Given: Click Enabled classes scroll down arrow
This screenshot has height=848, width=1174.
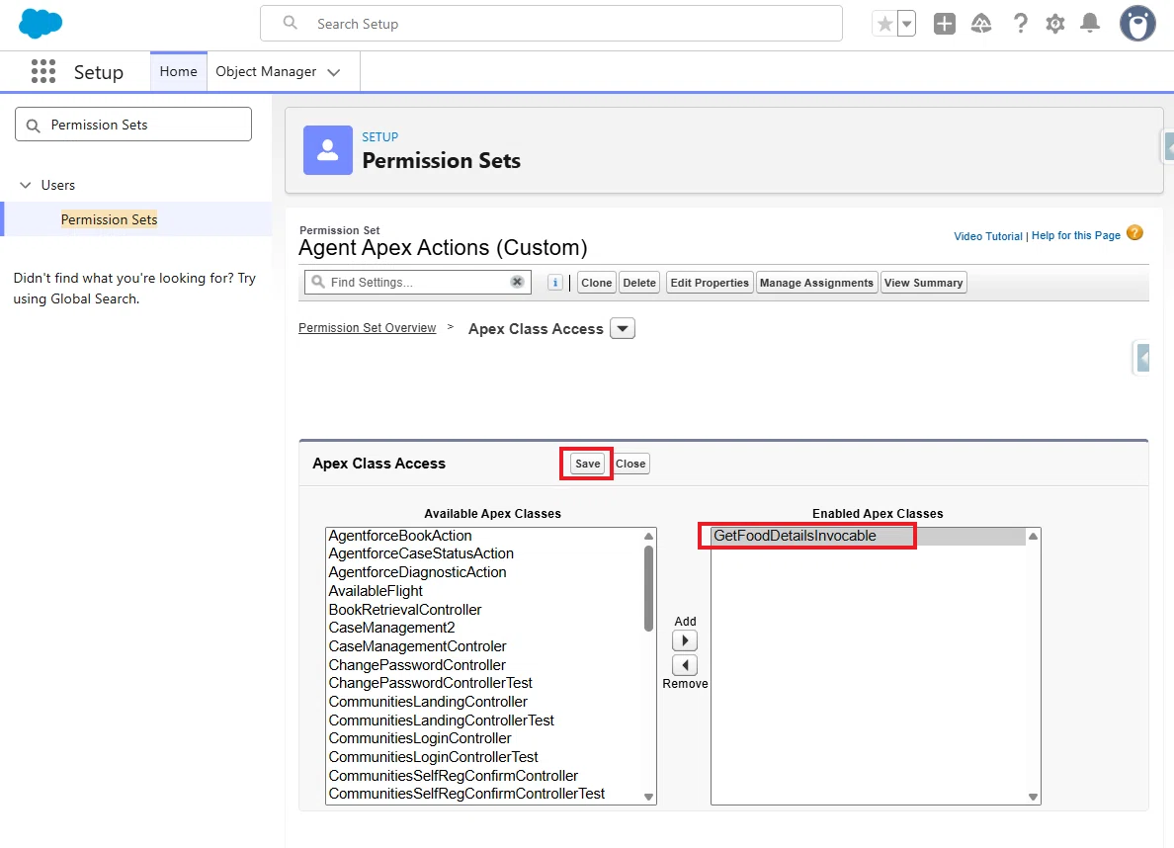Looking at the screenshot, I should (1033, 797).
